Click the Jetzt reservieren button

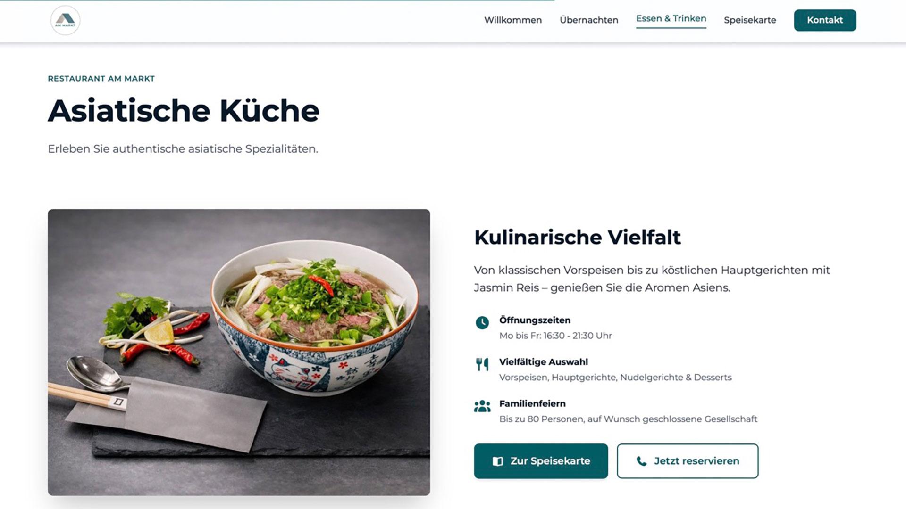[x=688, y=461]
